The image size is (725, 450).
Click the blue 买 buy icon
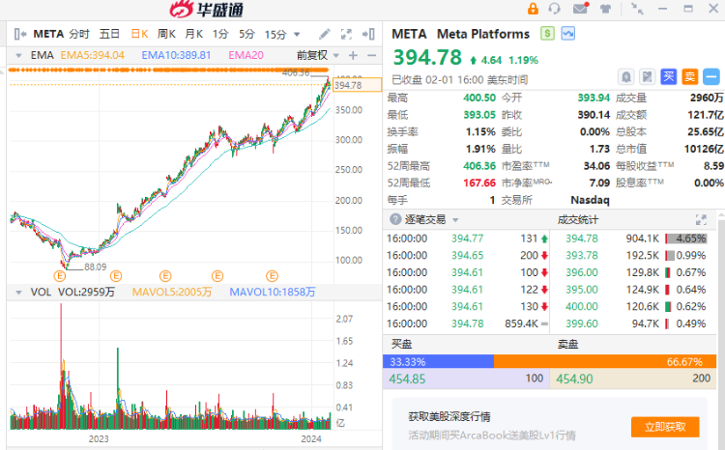tap(668, 76)
